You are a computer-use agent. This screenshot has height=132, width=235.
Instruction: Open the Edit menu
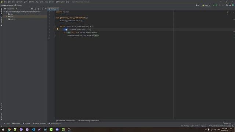coord(9,2)
